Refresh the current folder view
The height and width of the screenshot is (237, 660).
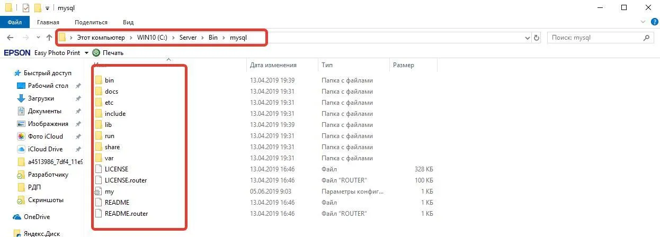[537, 38]
